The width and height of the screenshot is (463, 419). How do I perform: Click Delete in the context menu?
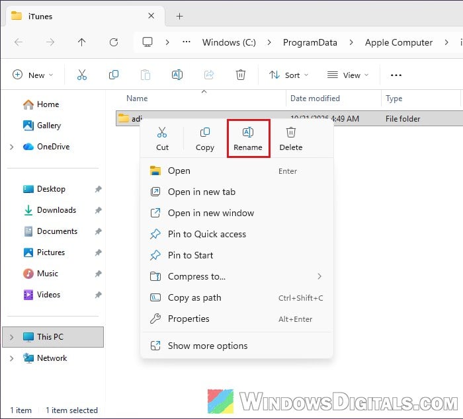point(291,139)
